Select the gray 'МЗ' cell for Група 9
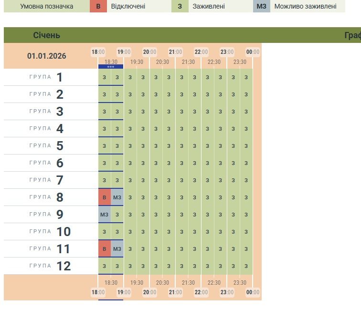The height and width of the screenshot is (309, 361). [x=104, y=214]
